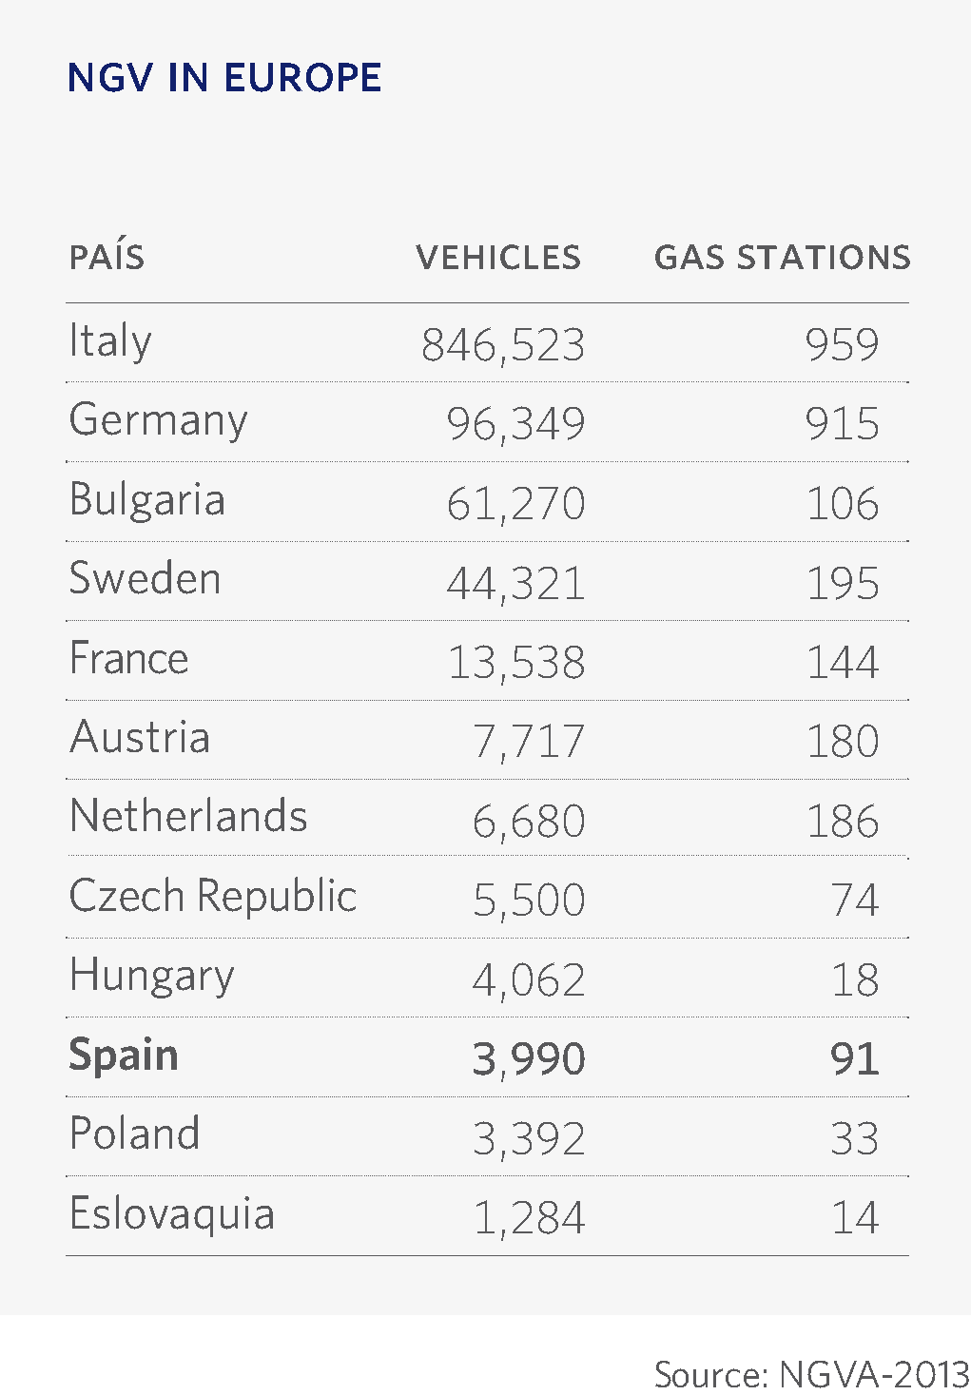Select the Italy row label
This screenshot has height=1395, width=971.
pos(110,341)
